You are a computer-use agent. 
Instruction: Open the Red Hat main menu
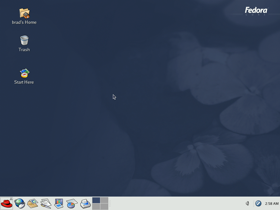[x=7, y=203]
